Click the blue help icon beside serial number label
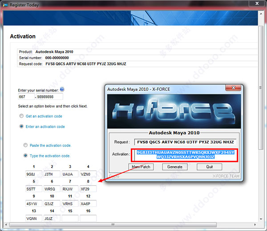267x231 pixels. (x=62, y=89)
